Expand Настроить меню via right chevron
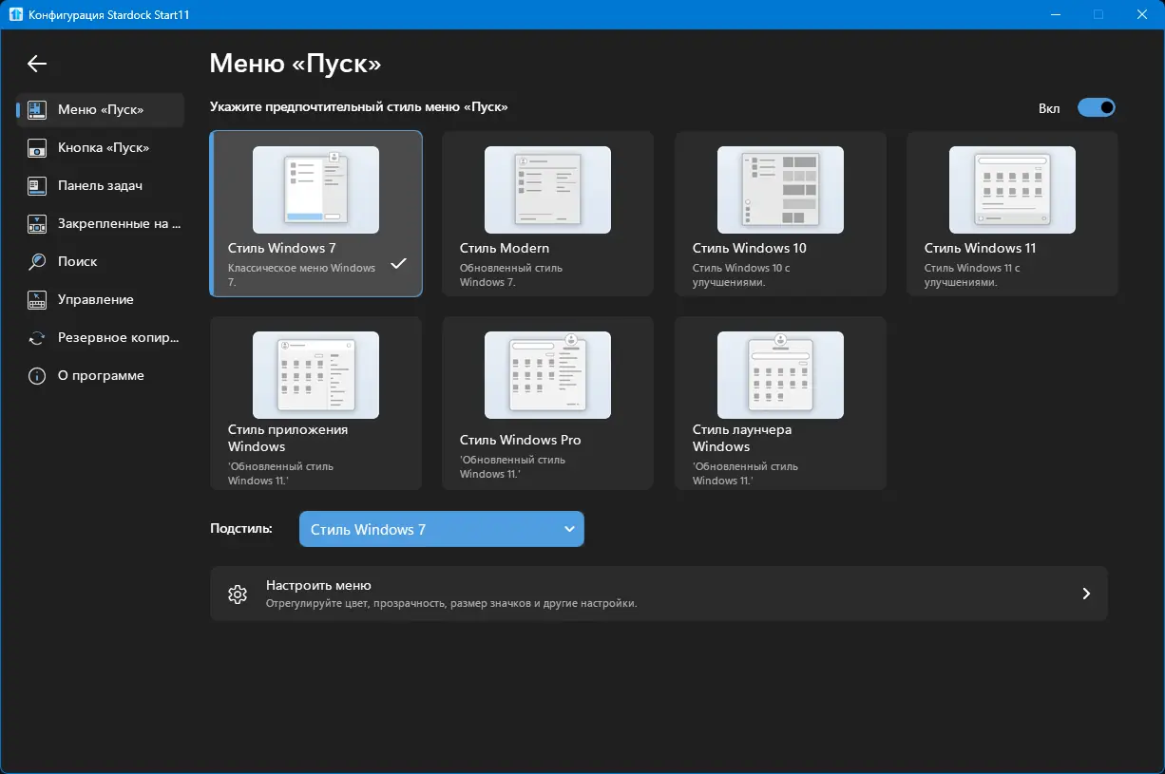This screenshot has height=774, width=1165. (1086, 594)
